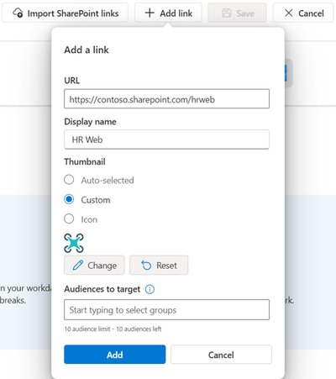Screen dimensions: 336x379
Task: Select the Custom thumbnail radio button
Action: pos(69,199)
